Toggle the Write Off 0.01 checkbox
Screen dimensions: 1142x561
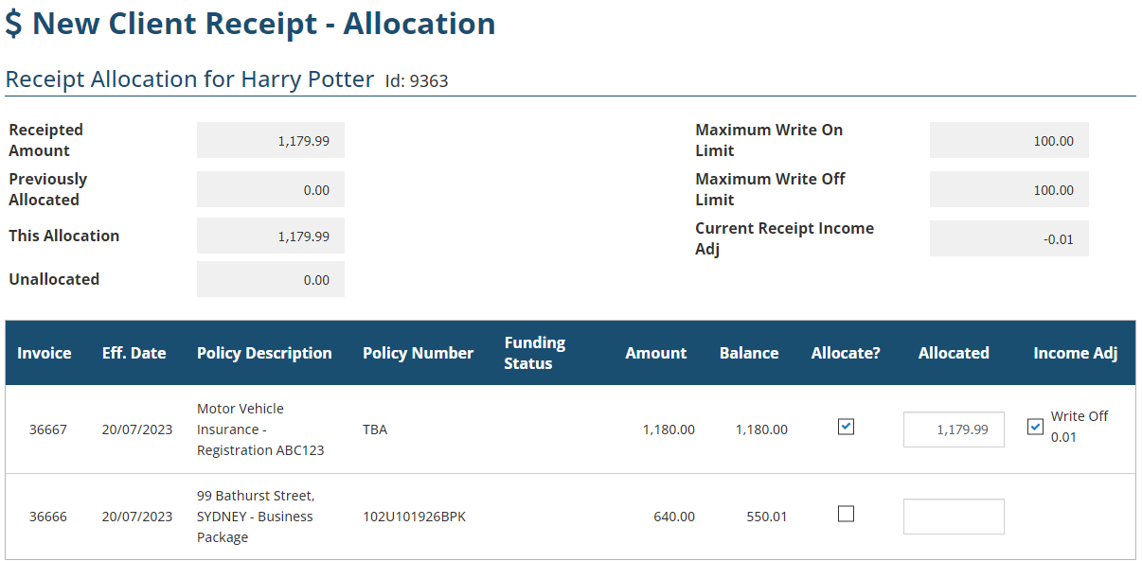1035,427
